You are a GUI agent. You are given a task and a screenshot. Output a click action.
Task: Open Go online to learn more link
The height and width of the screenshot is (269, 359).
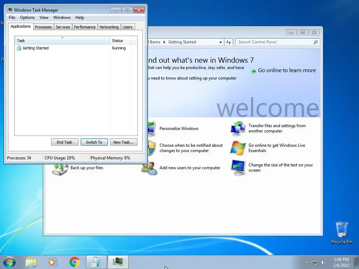[287, 70]
